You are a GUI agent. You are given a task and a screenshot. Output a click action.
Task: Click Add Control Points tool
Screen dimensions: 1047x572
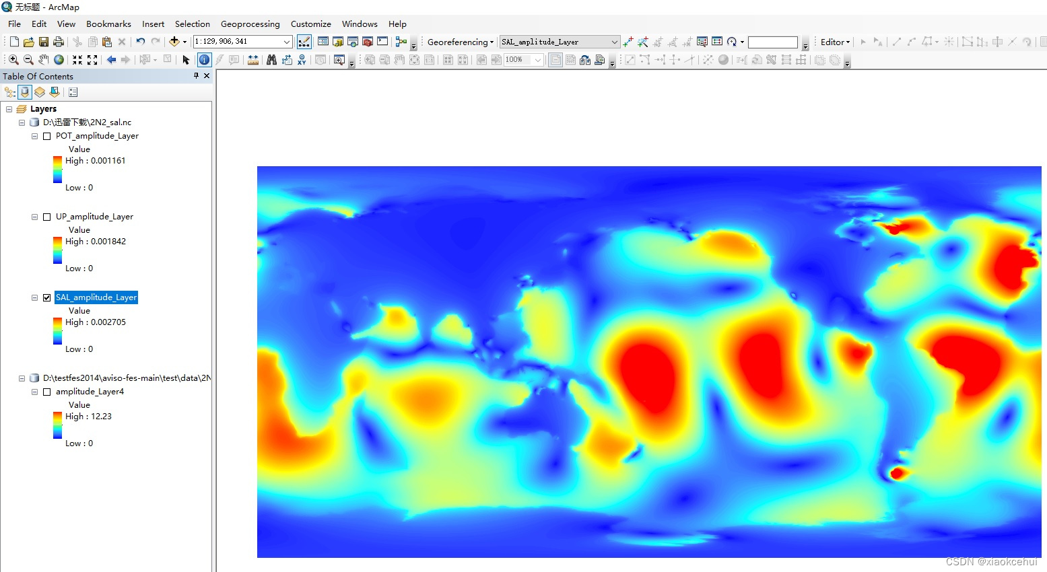tap(628, 42)
